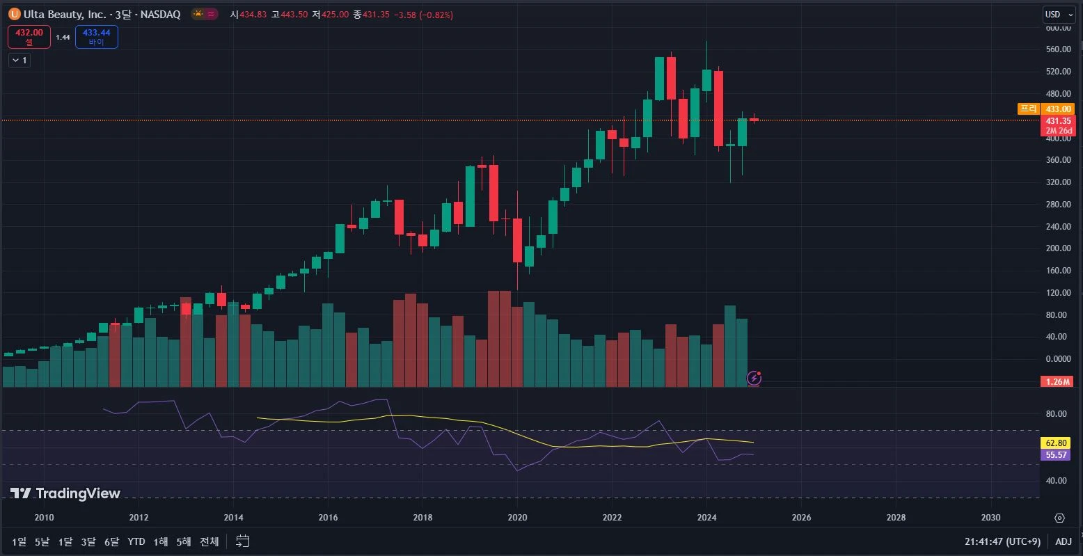The width and height of the screenshot is (1083, 556).
Task: Select the 1달 time range
Action: point(65,541)
